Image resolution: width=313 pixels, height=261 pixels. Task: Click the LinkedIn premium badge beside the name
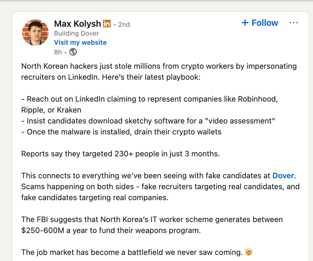pyautogui.click(x=107, y=23)
